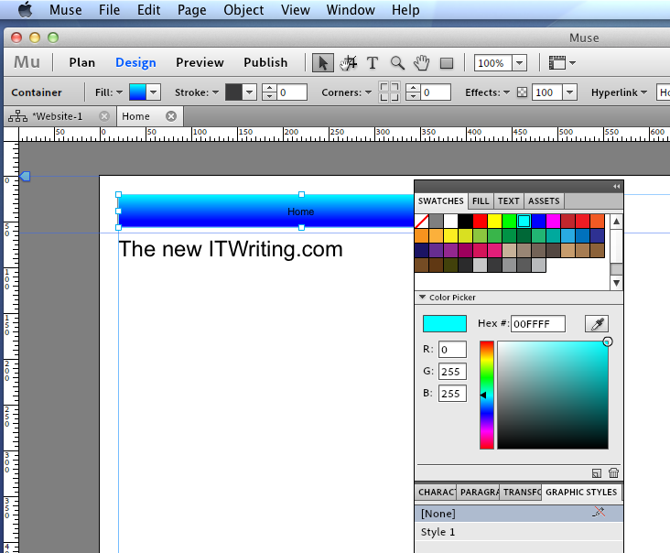The width and height of the screenshot is (670, 553).
Task: Switch to the Fill panel tab
Action: pos(481,201)
